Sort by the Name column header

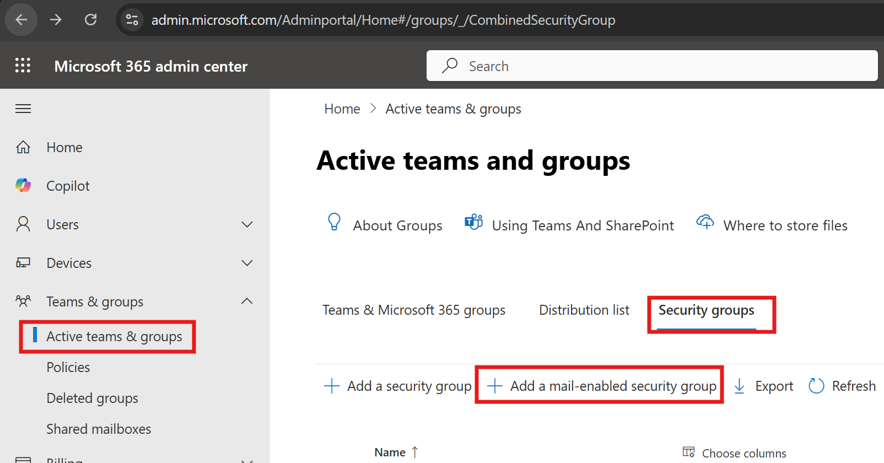click(x=390, y=453)
